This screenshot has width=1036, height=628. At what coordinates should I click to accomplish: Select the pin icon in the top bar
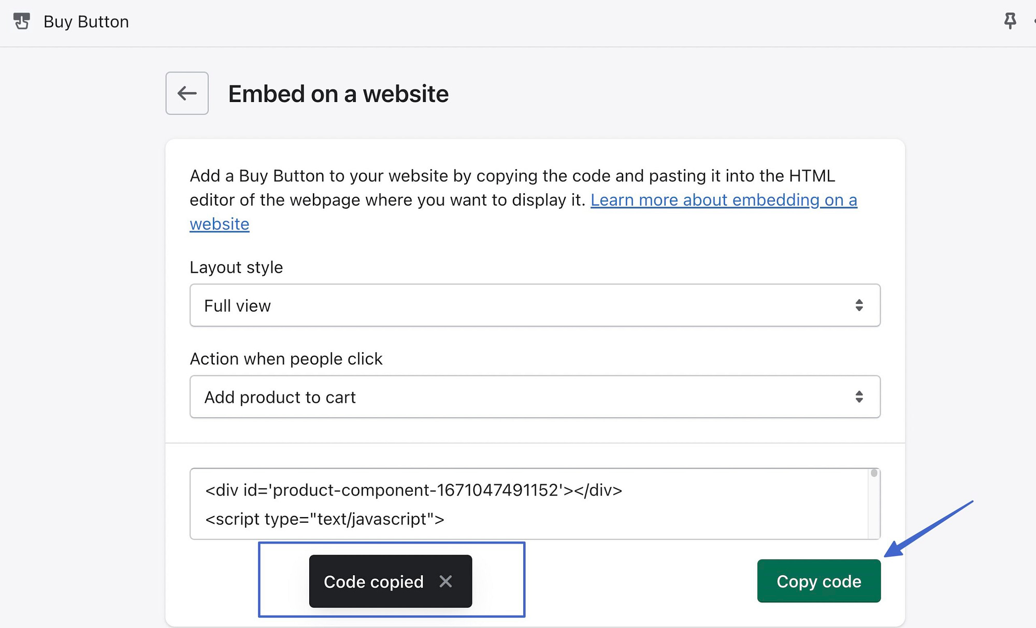click(x=1010, y=21)
